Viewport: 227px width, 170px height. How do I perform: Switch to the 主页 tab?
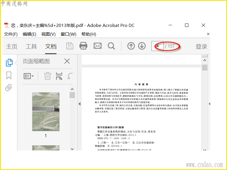pyautogui.click(x=12, y=46)
